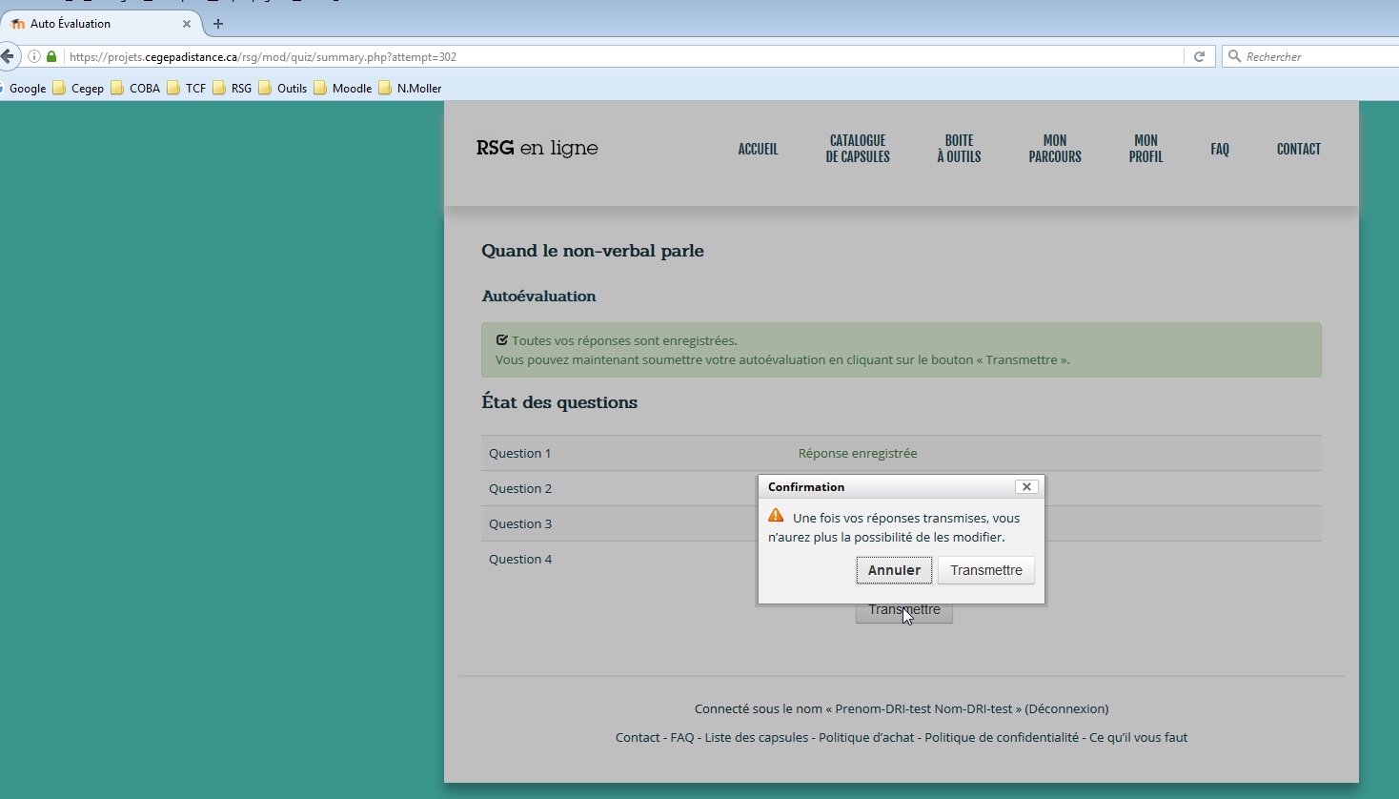Click the browser back arrow button
This screenshot has height=799, width=1399.
[8, 56]
